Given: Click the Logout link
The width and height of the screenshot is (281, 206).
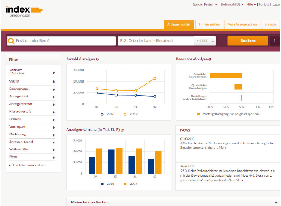Looking at the screenshot, I should point(276,4).
